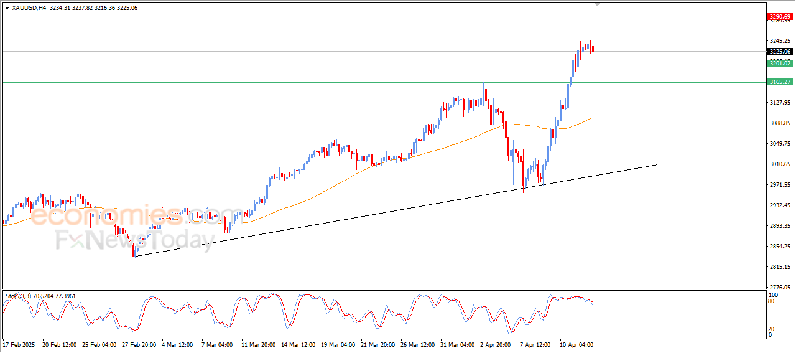Select the red 3290.69 price label

pyautogui.click(x=780, y=17)
